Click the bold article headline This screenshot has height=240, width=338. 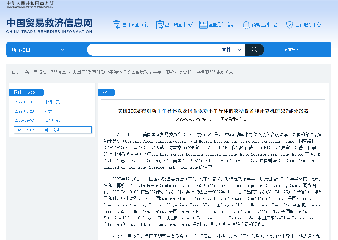(x=213, y=111)
